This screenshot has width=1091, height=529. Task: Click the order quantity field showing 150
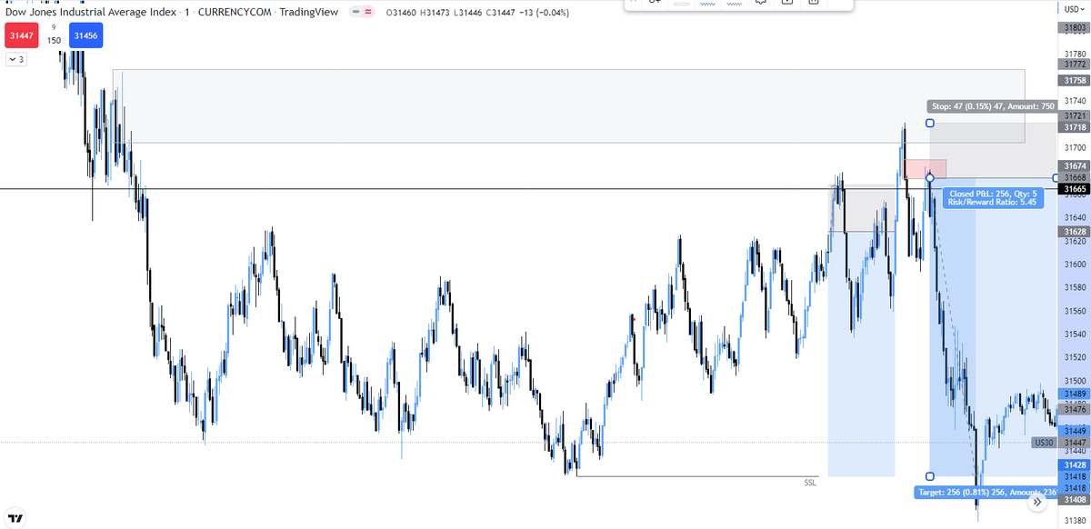[54, 41]
